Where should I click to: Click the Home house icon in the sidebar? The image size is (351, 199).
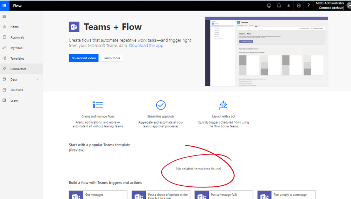pyautogui.click(x=5, y=27)
